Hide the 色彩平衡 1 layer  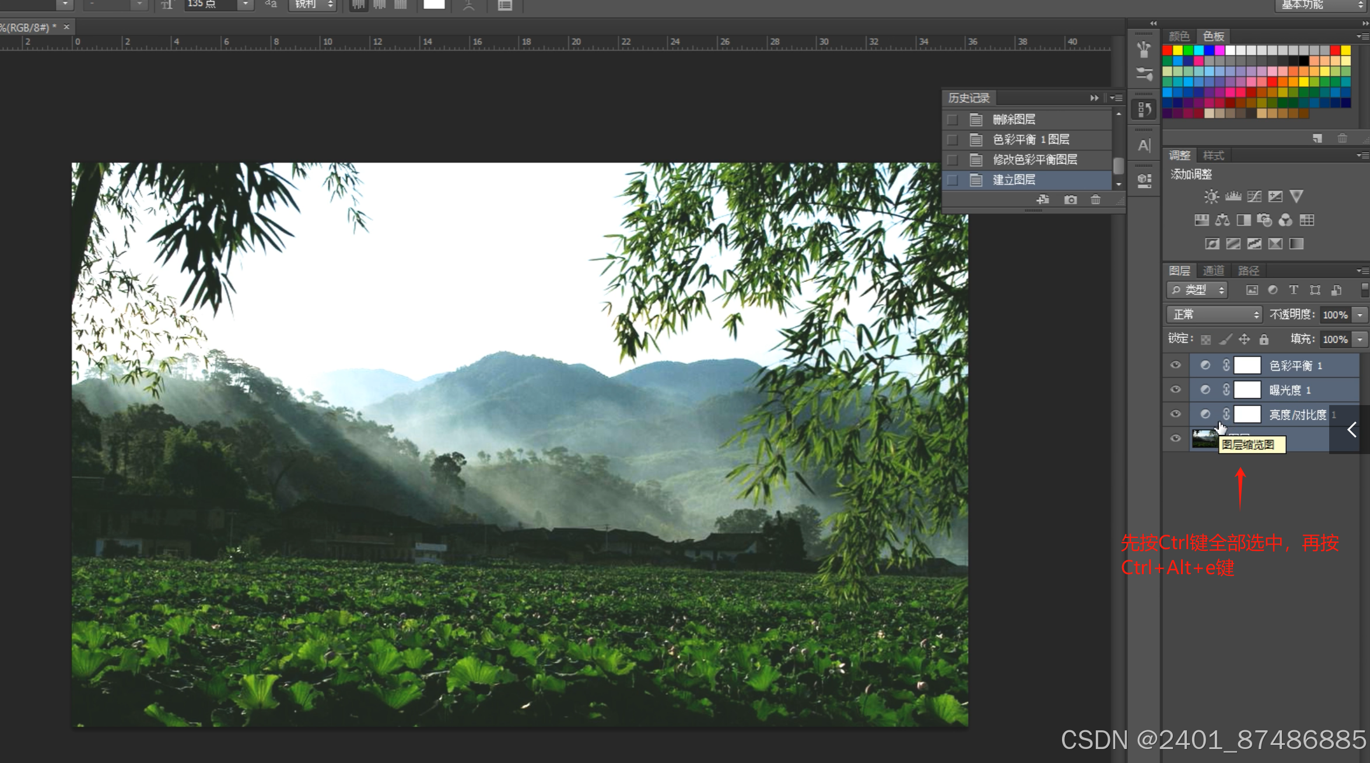(x=1175, y=365)
